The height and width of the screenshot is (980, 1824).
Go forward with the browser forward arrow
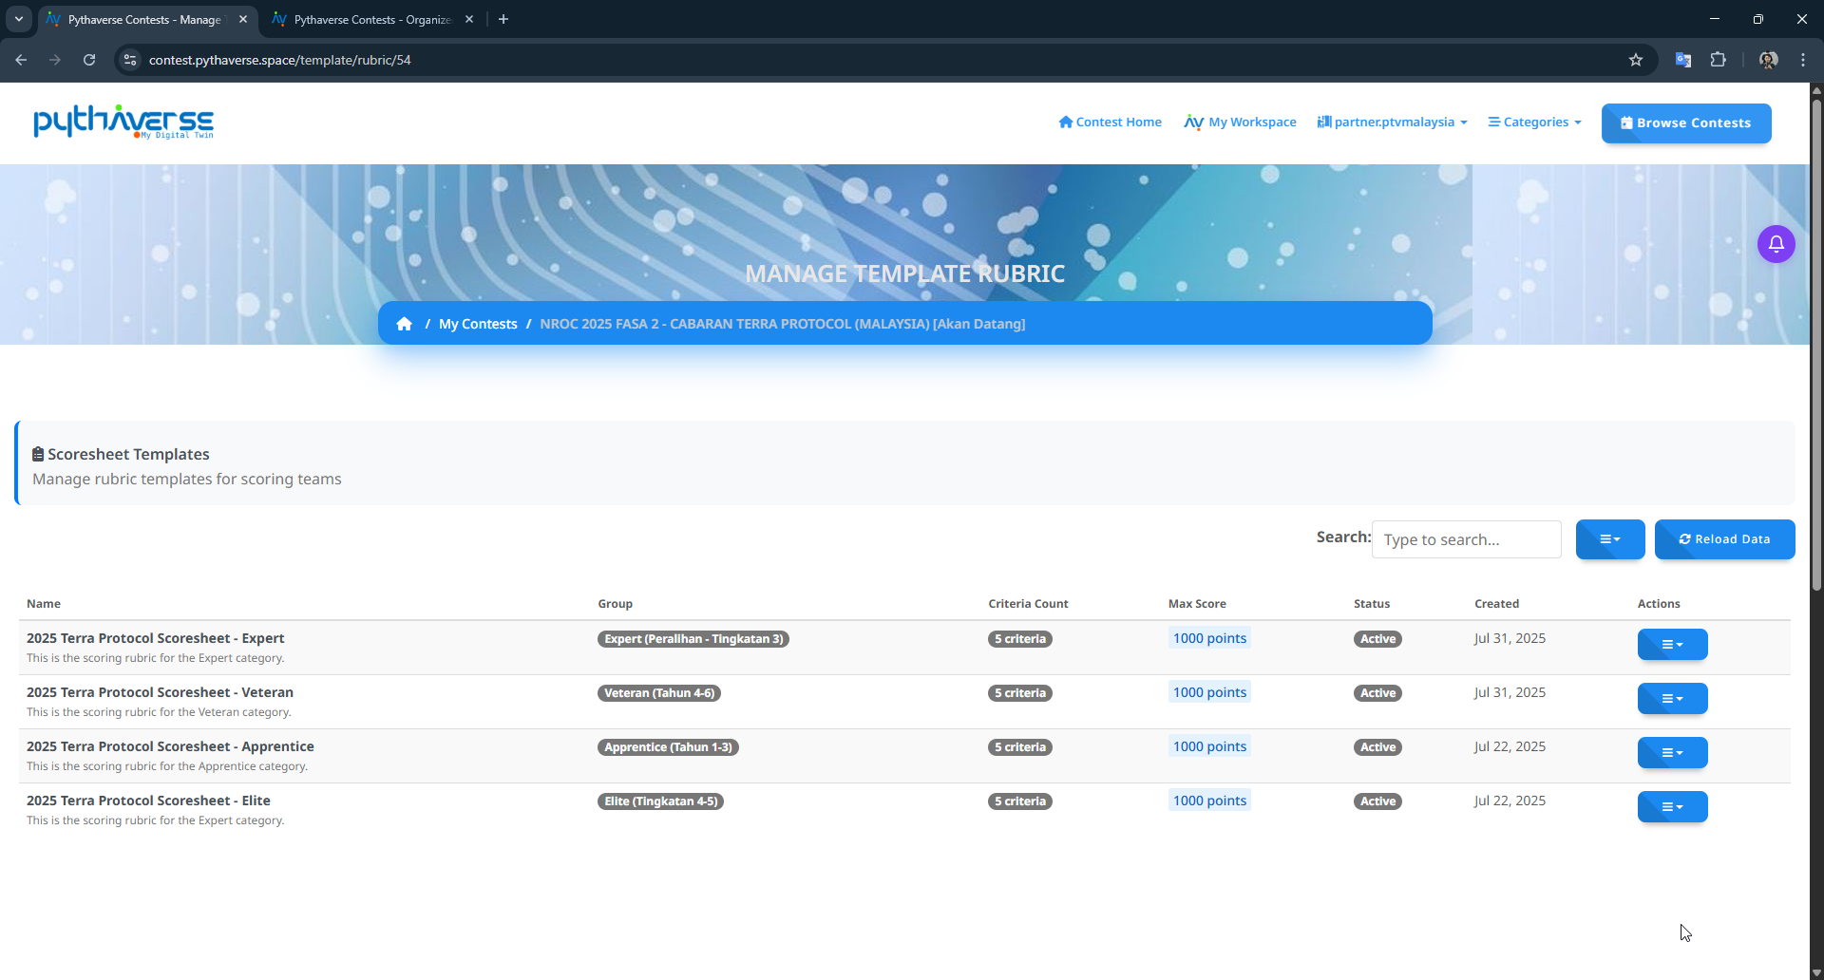(x=55, y=60)
